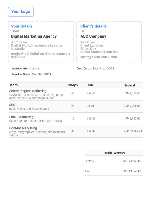This screenshot has height=214, width=150.
Task: Click the invoice number 012345
Action: [34, 68]
